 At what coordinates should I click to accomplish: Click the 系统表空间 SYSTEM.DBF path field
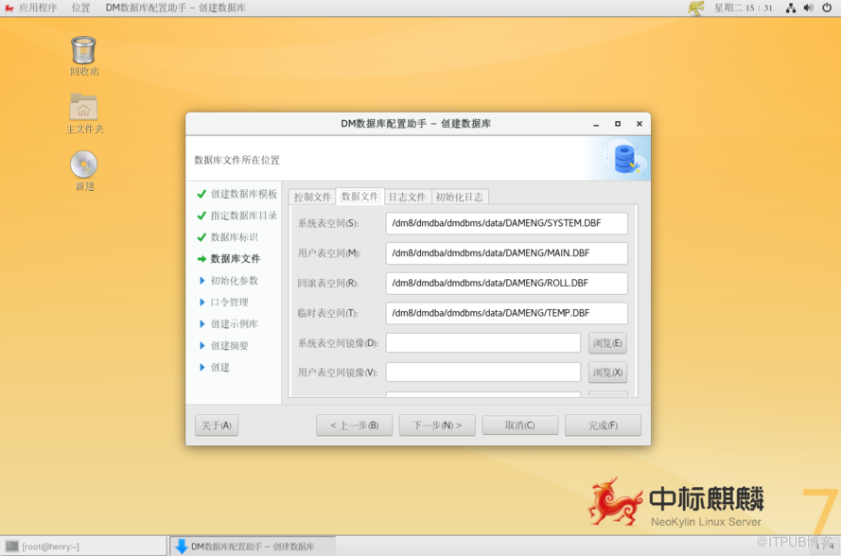[506, 223]
